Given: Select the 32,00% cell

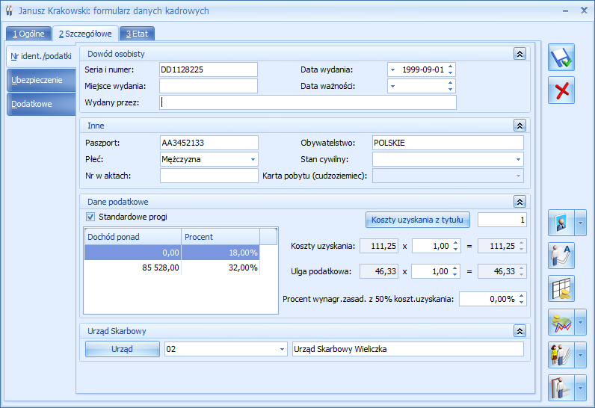Looking at the screenshot, I should (221, 268).
